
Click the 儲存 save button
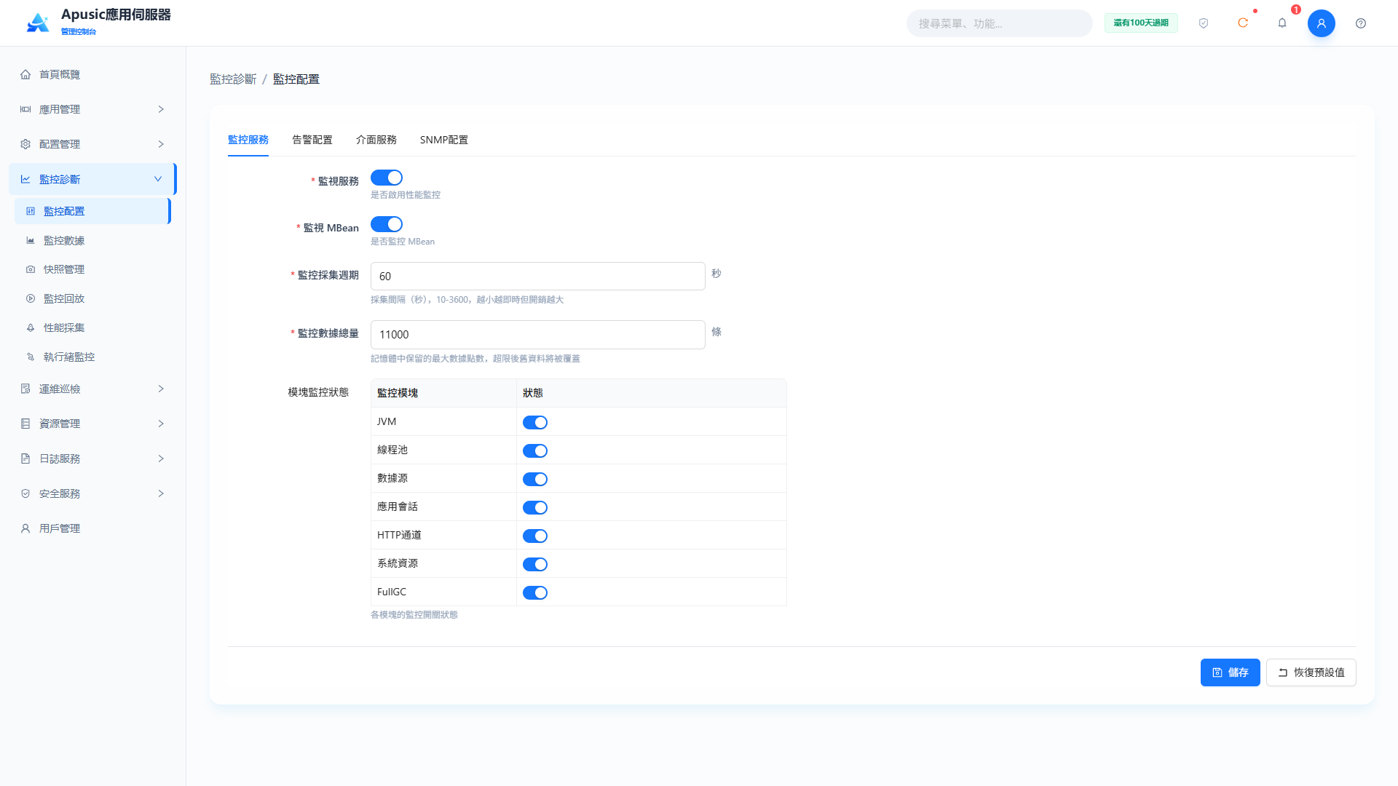[1231, 672]
